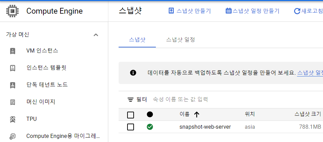Screen dimensions: 323x142
Task: Click the info icon in the banner
Action: pos(133,73)
